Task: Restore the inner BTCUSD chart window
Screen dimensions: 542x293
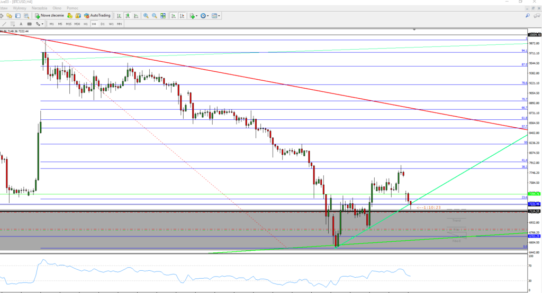Action: [x=532, y=8]
